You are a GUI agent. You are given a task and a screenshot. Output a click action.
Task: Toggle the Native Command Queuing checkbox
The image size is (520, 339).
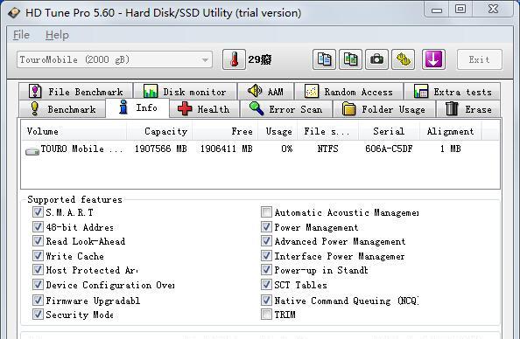pyautogui.click(x=266, y=301)
